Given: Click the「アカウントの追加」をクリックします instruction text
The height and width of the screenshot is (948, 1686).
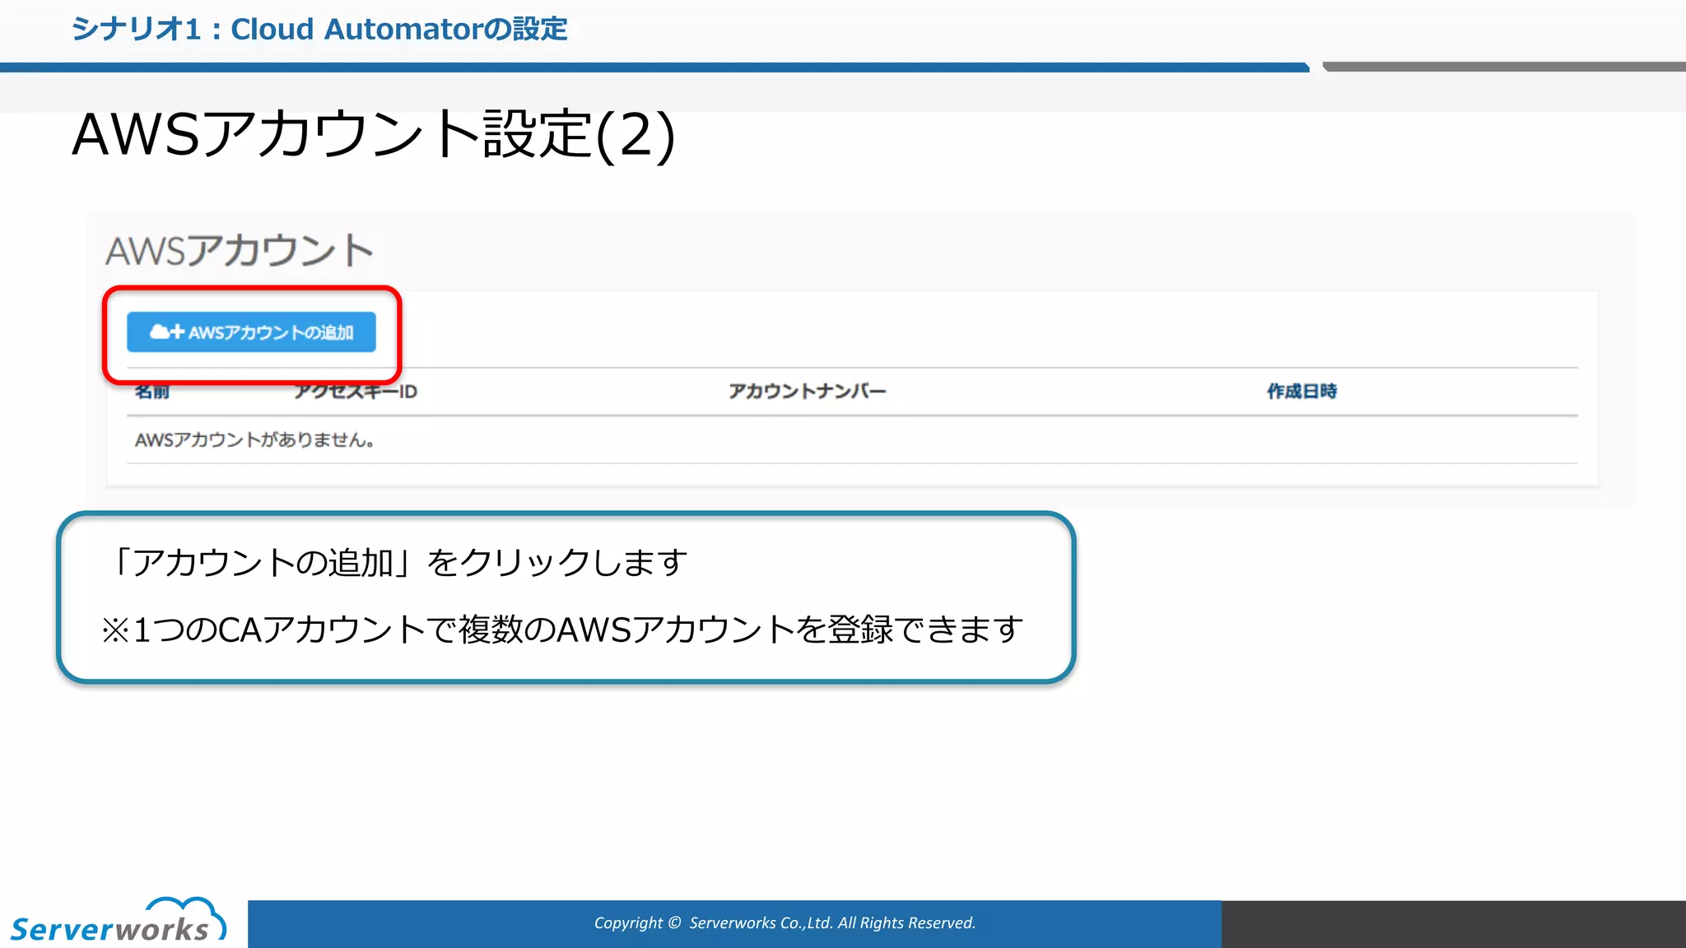Looking at the screenshot, I should (x=398, y=563).
